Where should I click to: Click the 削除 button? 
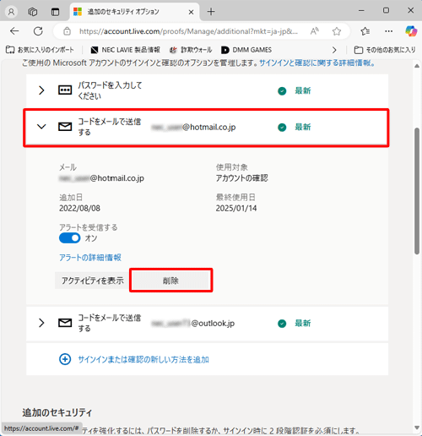coord(170,281)
